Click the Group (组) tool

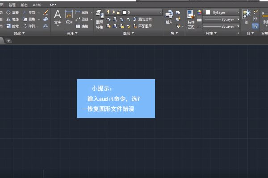247,17
